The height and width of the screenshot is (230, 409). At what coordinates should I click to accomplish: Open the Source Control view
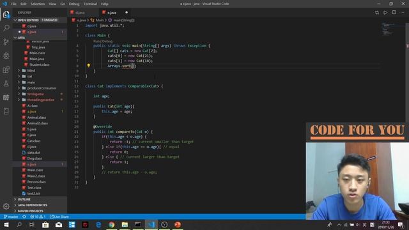click(6, 42)
